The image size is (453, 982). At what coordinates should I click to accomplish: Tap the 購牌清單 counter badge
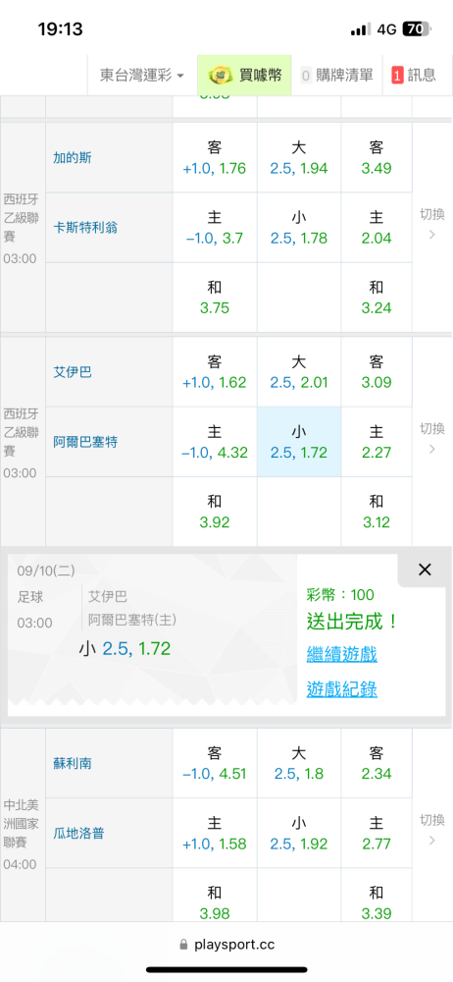306,76
